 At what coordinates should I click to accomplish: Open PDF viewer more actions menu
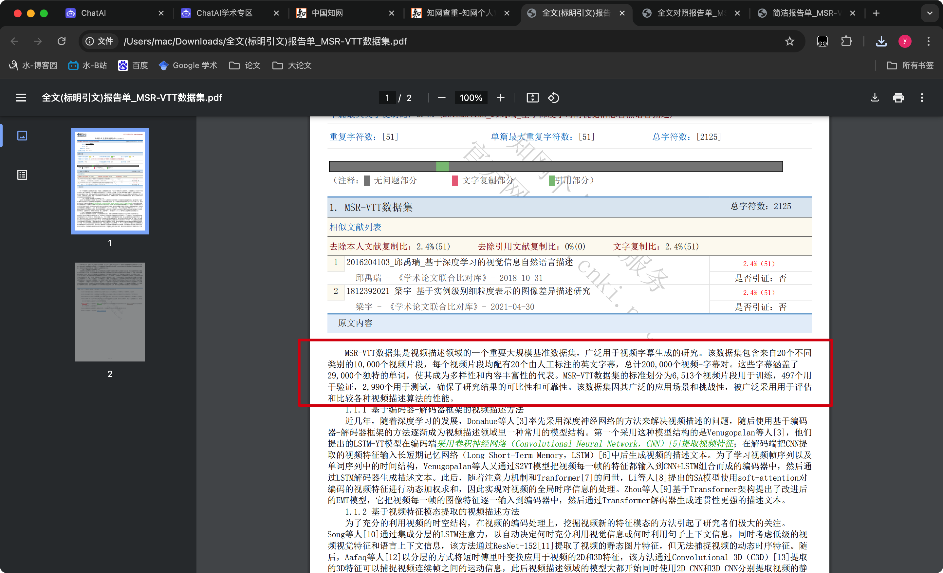pos(922,98)
